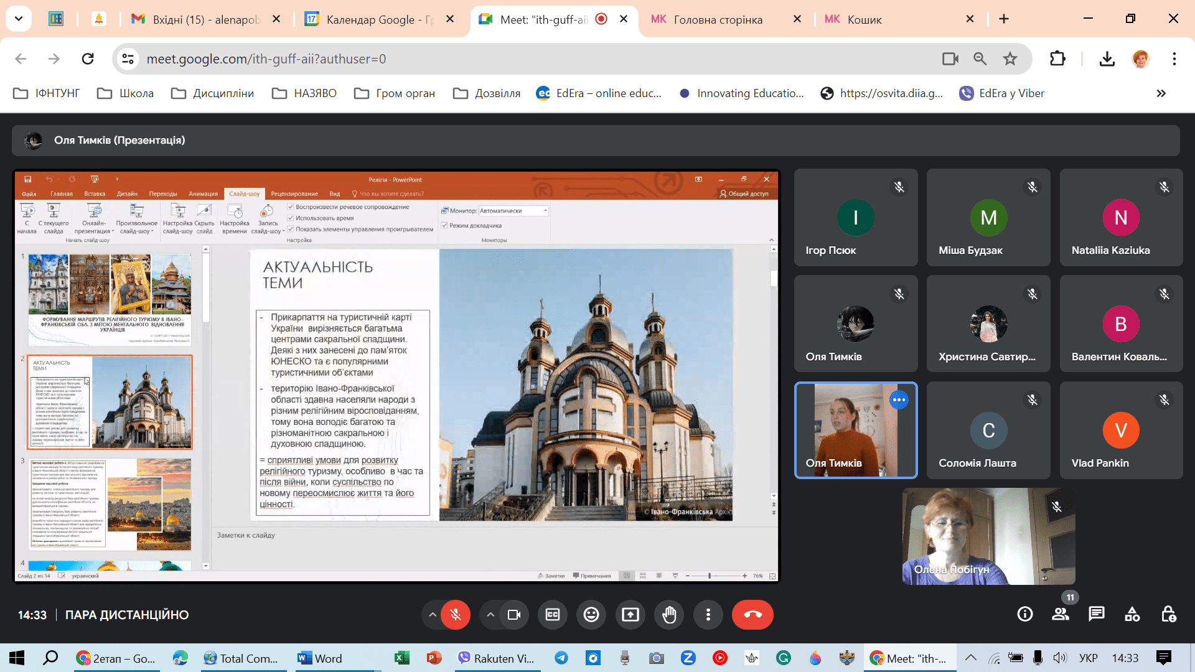
Task: Click the present screen icon
Action: click(x=630, y=615)
